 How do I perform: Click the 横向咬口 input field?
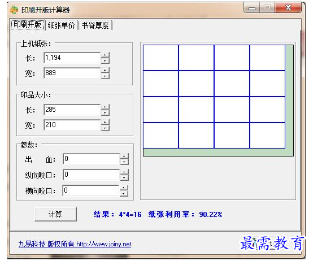91,190
